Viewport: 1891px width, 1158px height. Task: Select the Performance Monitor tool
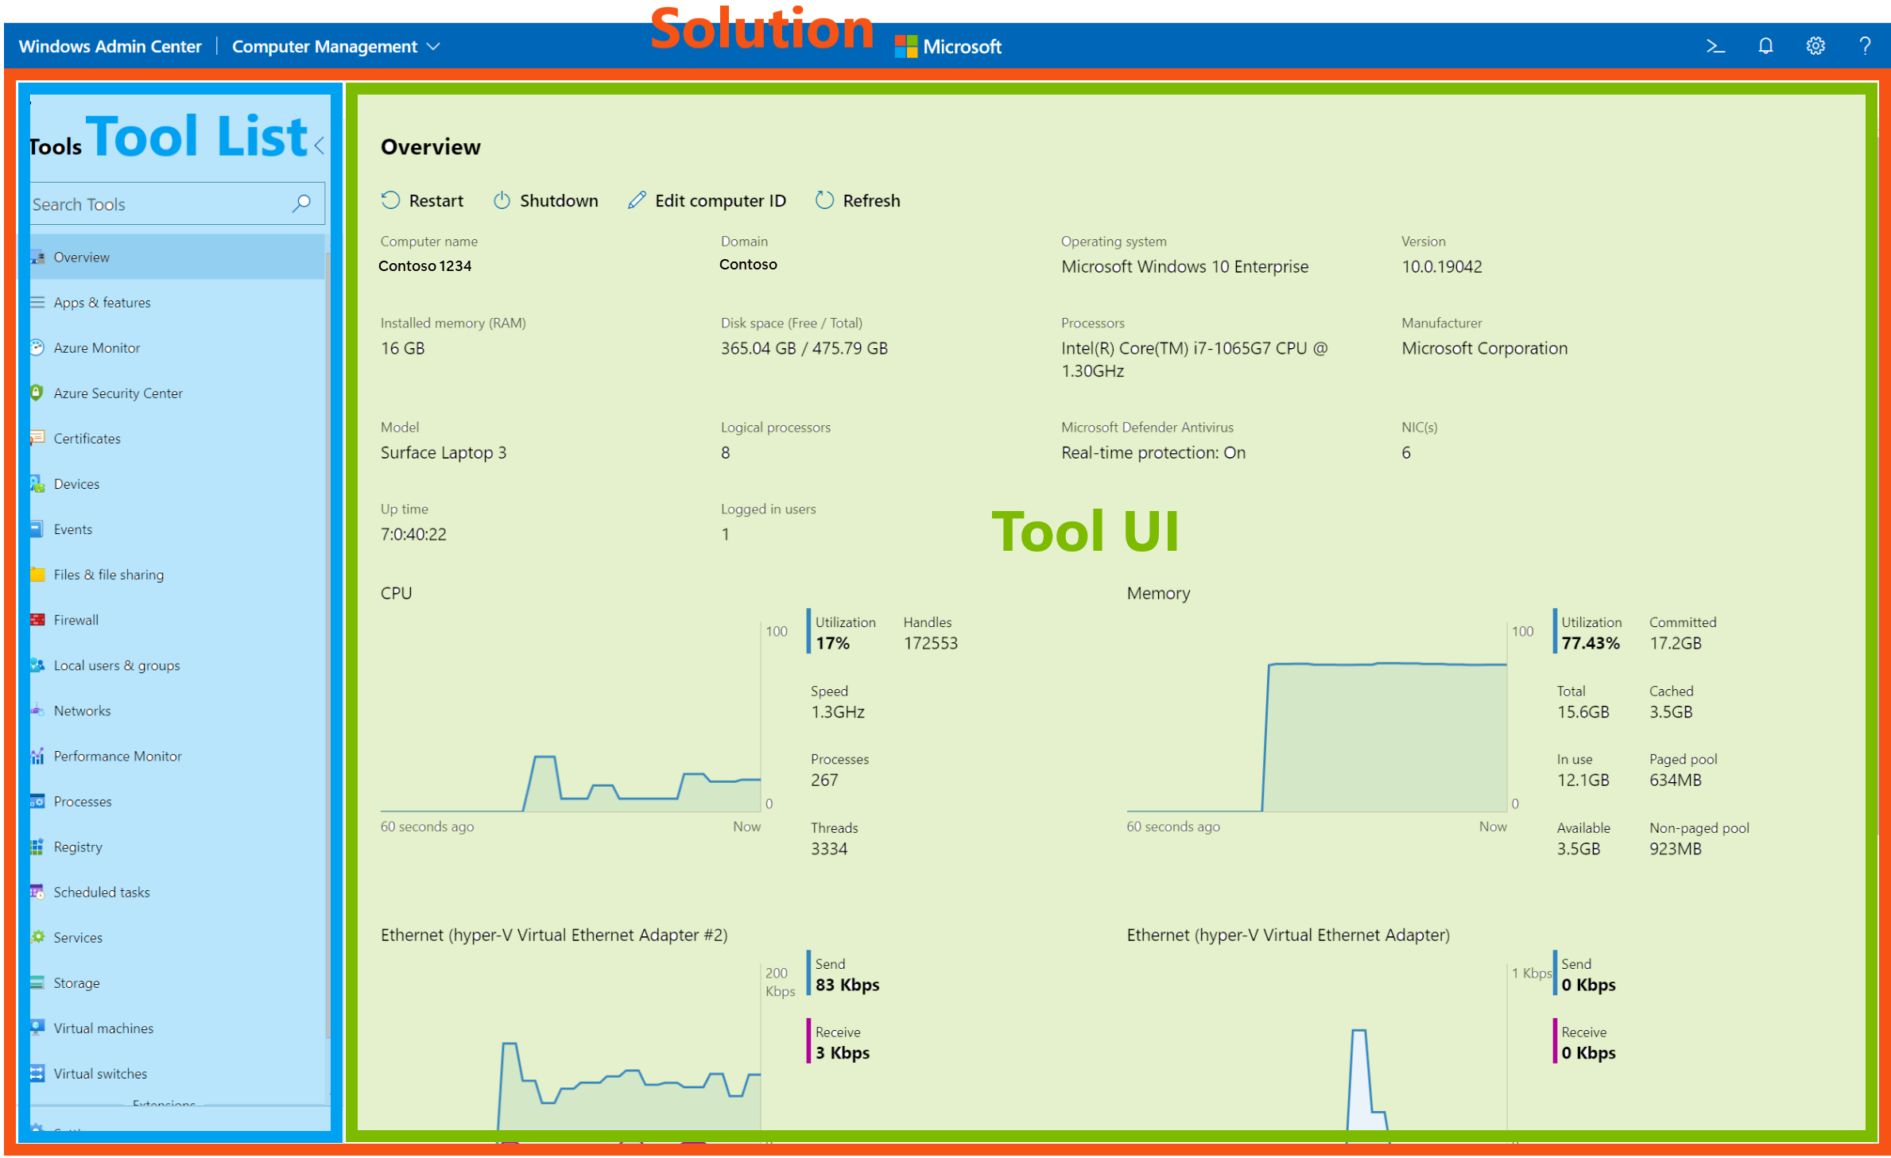[119, 755]
